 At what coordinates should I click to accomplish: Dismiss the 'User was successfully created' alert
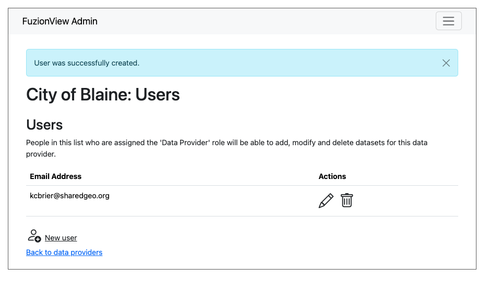click(446, 63)
